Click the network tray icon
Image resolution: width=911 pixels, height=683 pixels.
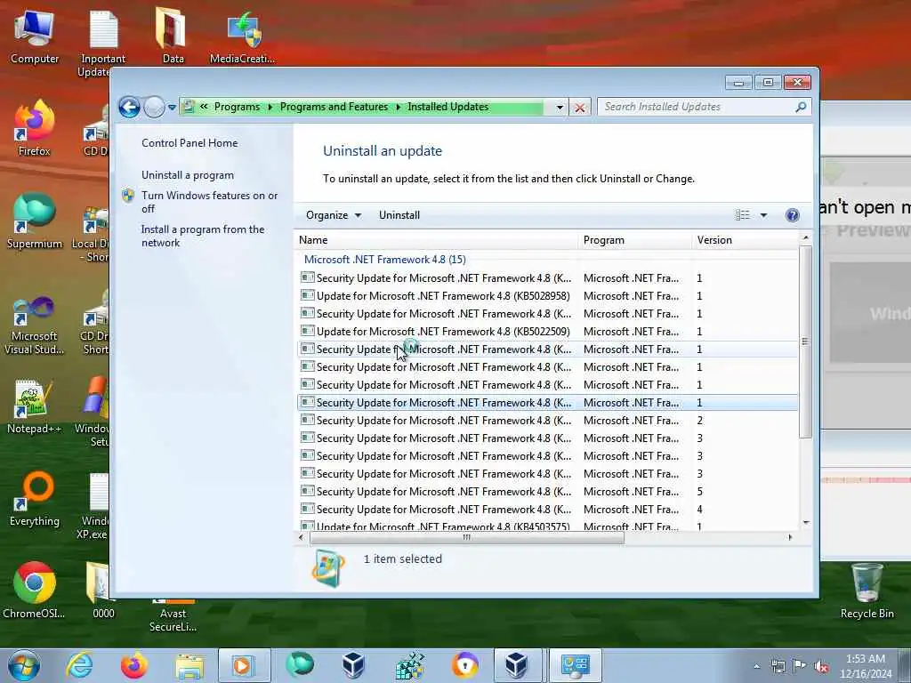click(x=778, y=666)
